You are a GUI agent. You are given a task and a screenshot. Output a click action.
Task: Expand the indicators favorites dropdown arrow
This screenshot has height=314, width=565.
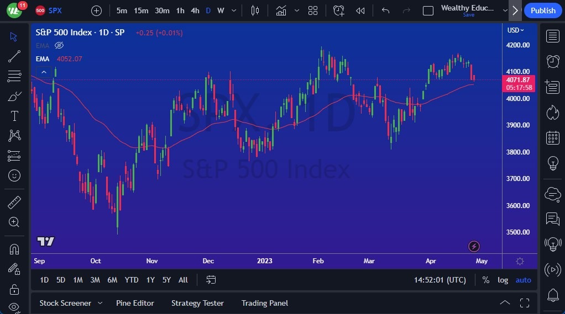pyautogui.click(x=296, y=11)
